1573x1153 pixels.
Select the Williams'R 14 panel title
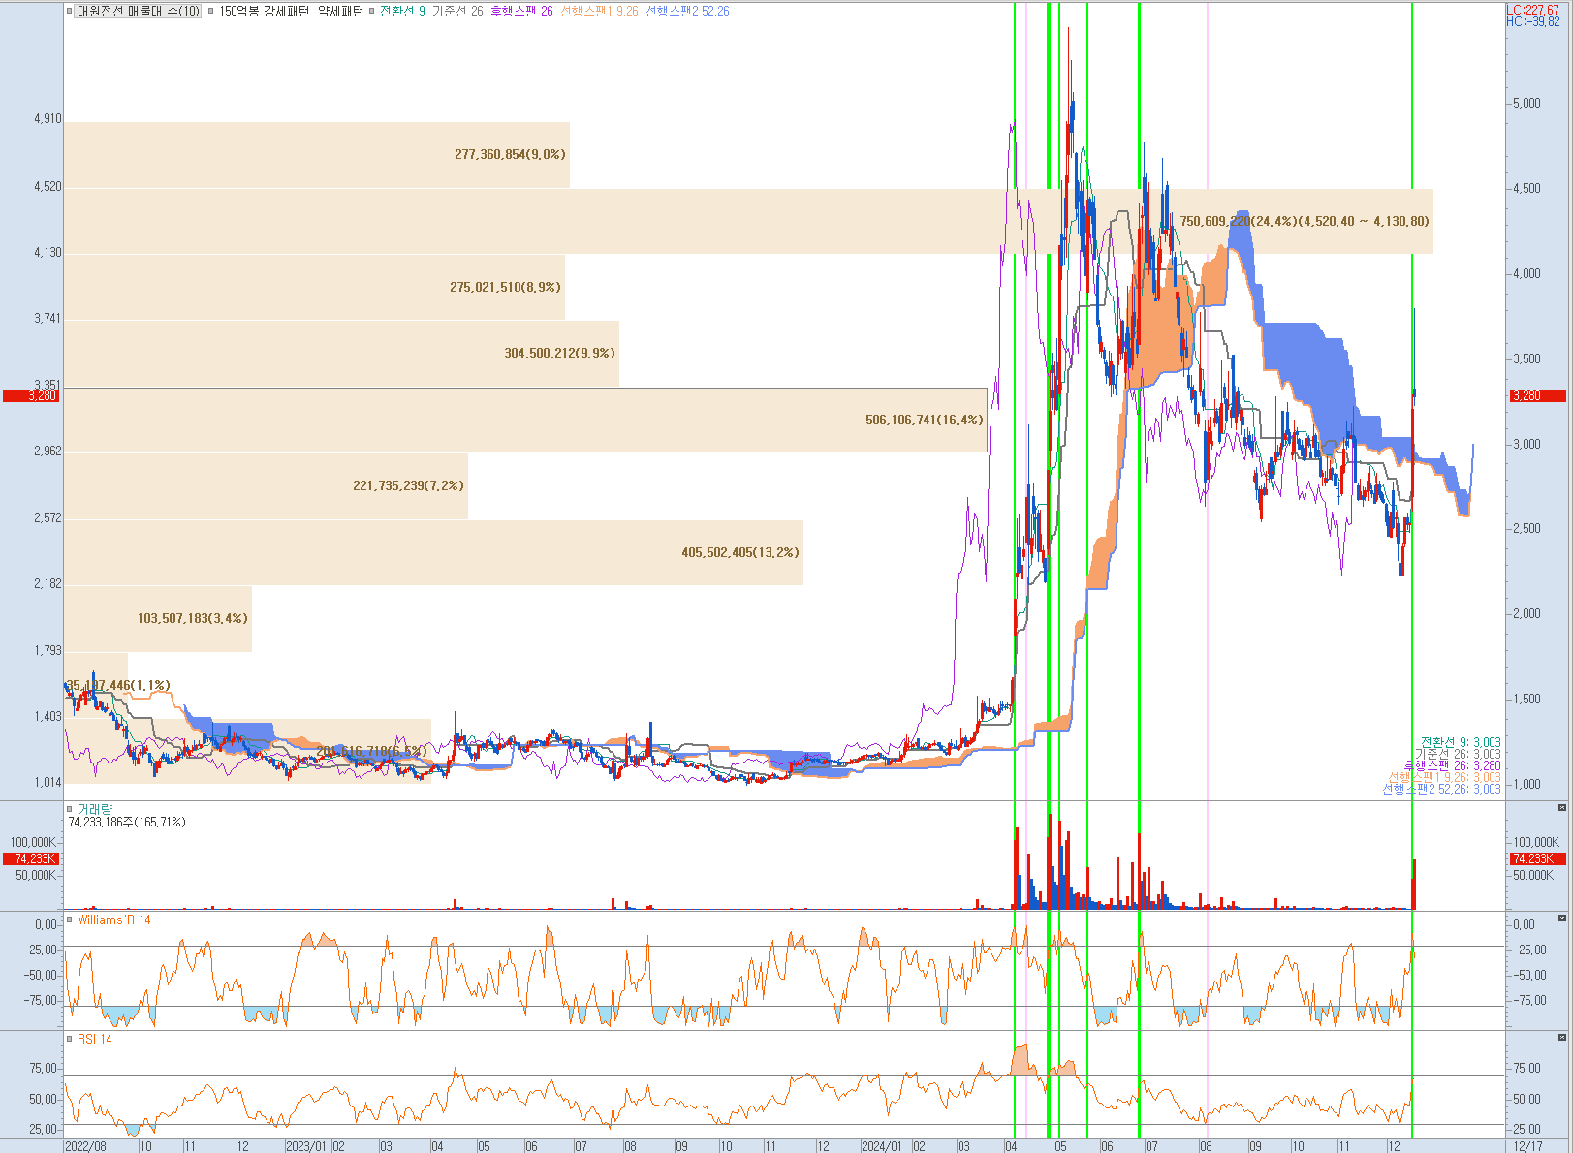coord(114,919)
